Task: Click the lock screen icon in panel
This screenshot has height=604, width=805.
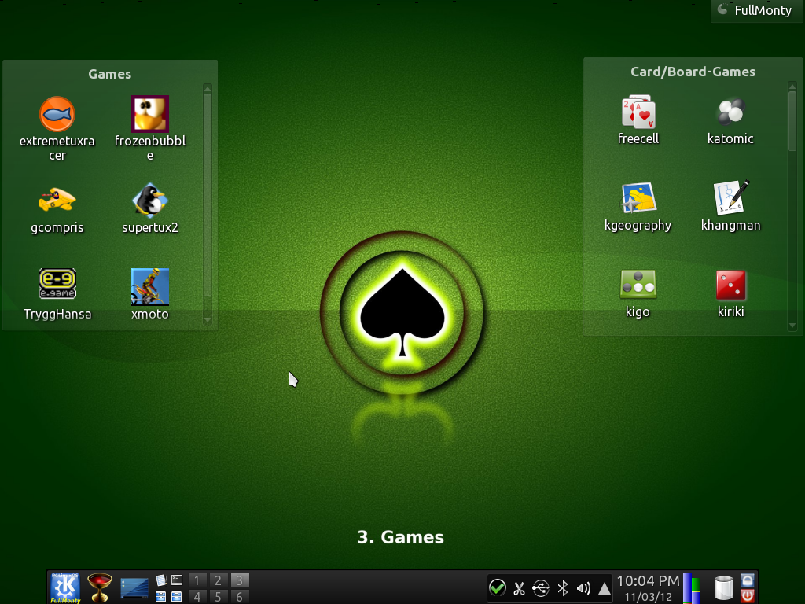Action: [x=748, y=580]
